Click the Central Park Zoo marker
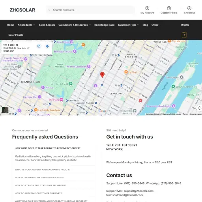202x202 pixels. 71,84
